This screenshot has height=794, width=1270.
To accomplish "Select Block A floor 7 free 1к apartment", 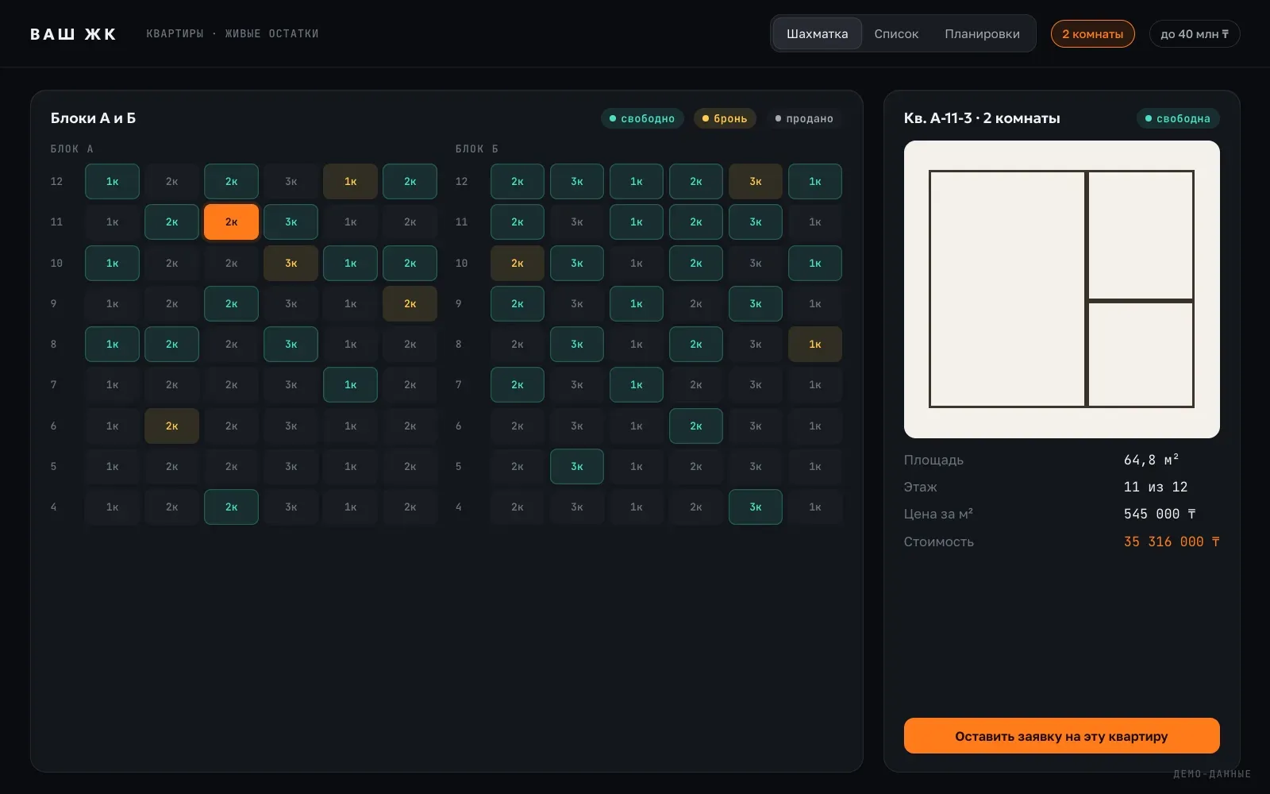I will coord(350,384).
